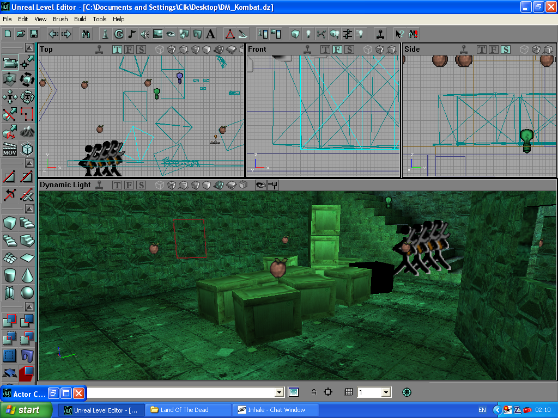The image size is (558, 418).
Task: Open the Texture Browser from toolbar
Action: click(x=158, y=34)
